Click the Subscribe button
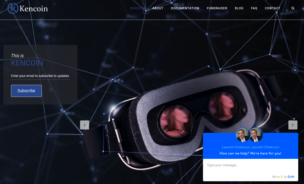 [26, 91]
